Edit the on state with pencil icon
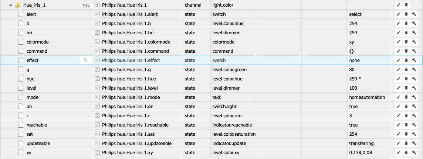 (x=399, y=107)
